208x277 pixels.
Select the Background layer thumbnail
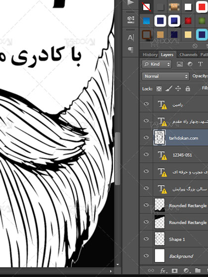(159, 256)
